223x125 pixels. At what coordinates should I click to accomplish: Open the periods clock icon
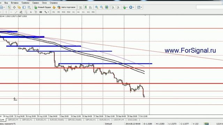131,7
